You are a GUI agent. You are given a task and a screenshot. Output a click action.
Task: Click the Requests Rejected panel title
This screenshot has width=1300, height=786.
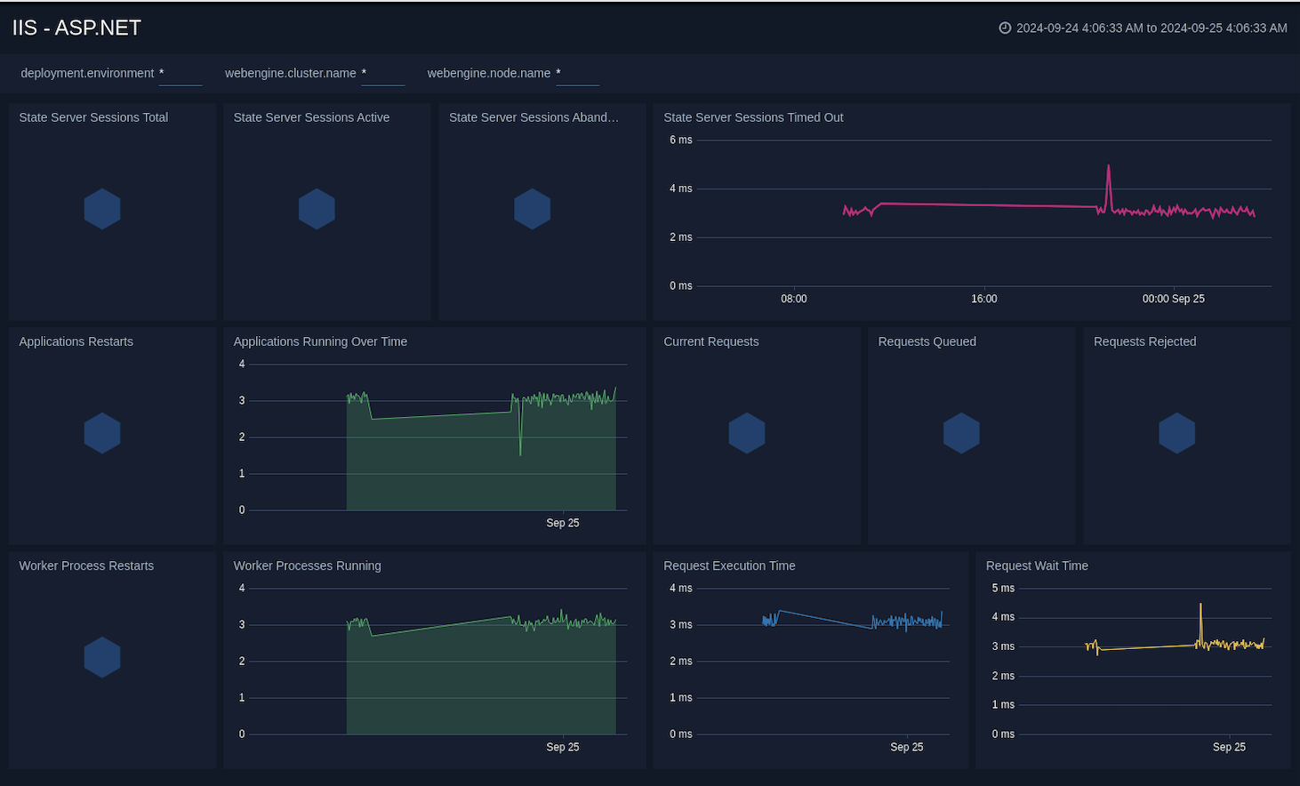(1144, 341)
